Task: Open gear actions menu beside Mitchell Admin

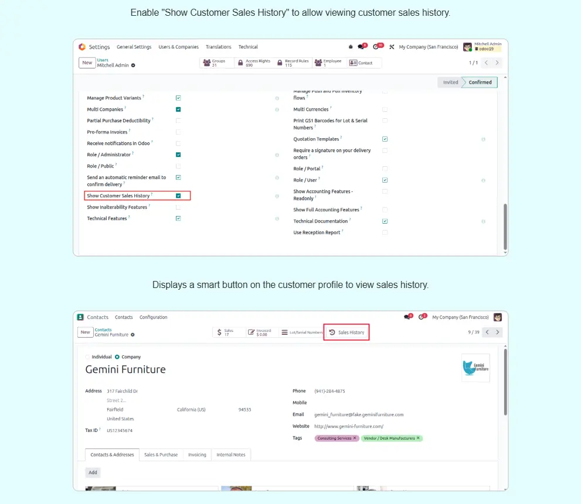Action: point(133,66)
